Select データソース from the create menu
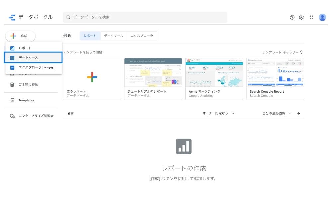This screenshot has width=332, height=199. [x=33, y=58]
